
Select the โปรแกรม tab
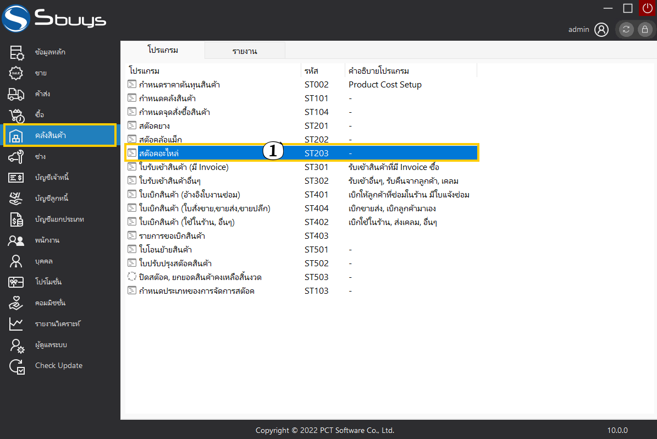[163, 50]
